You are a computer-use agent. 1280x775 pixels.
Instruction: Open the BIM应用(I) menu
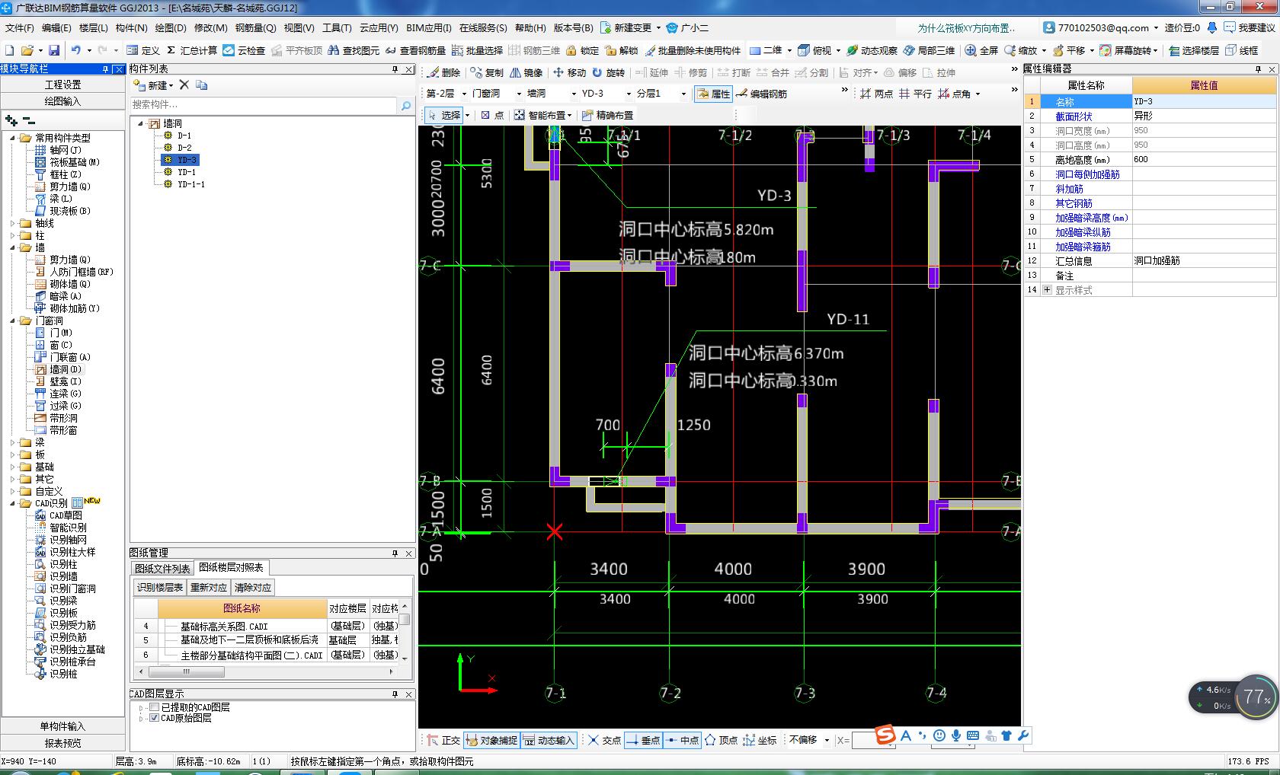[428, 28]
